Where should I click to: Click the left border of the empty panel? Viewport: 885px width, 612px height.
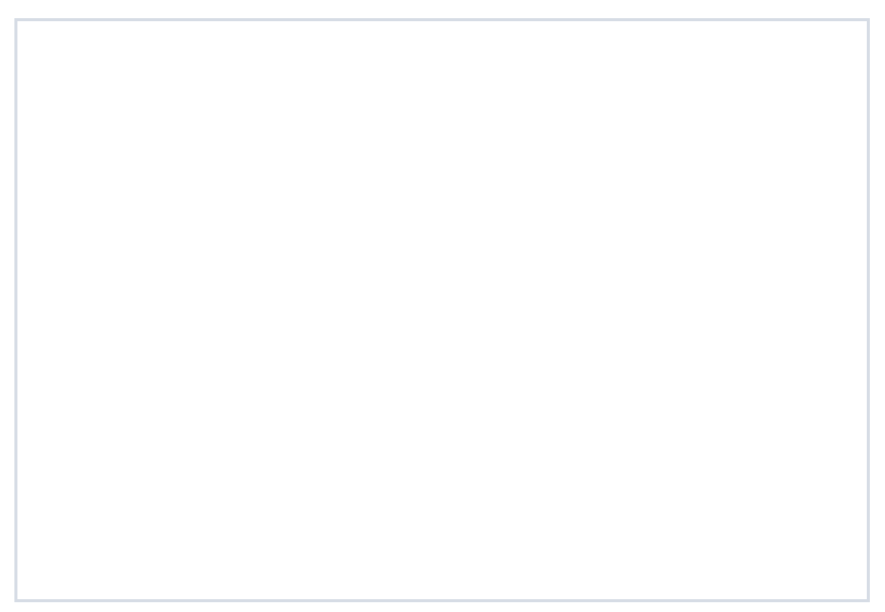tap(16, 310)
